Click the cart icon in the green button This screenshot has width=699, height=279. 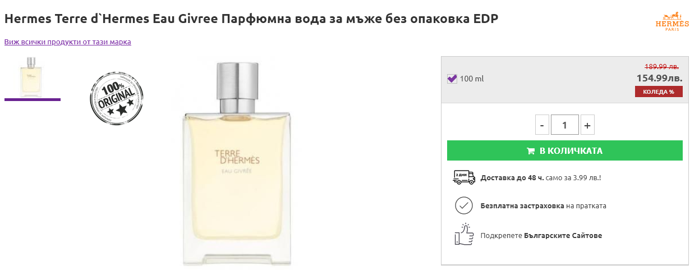point(530,151)
